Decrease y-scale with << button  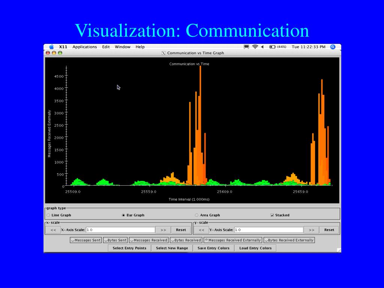(201, 230)
